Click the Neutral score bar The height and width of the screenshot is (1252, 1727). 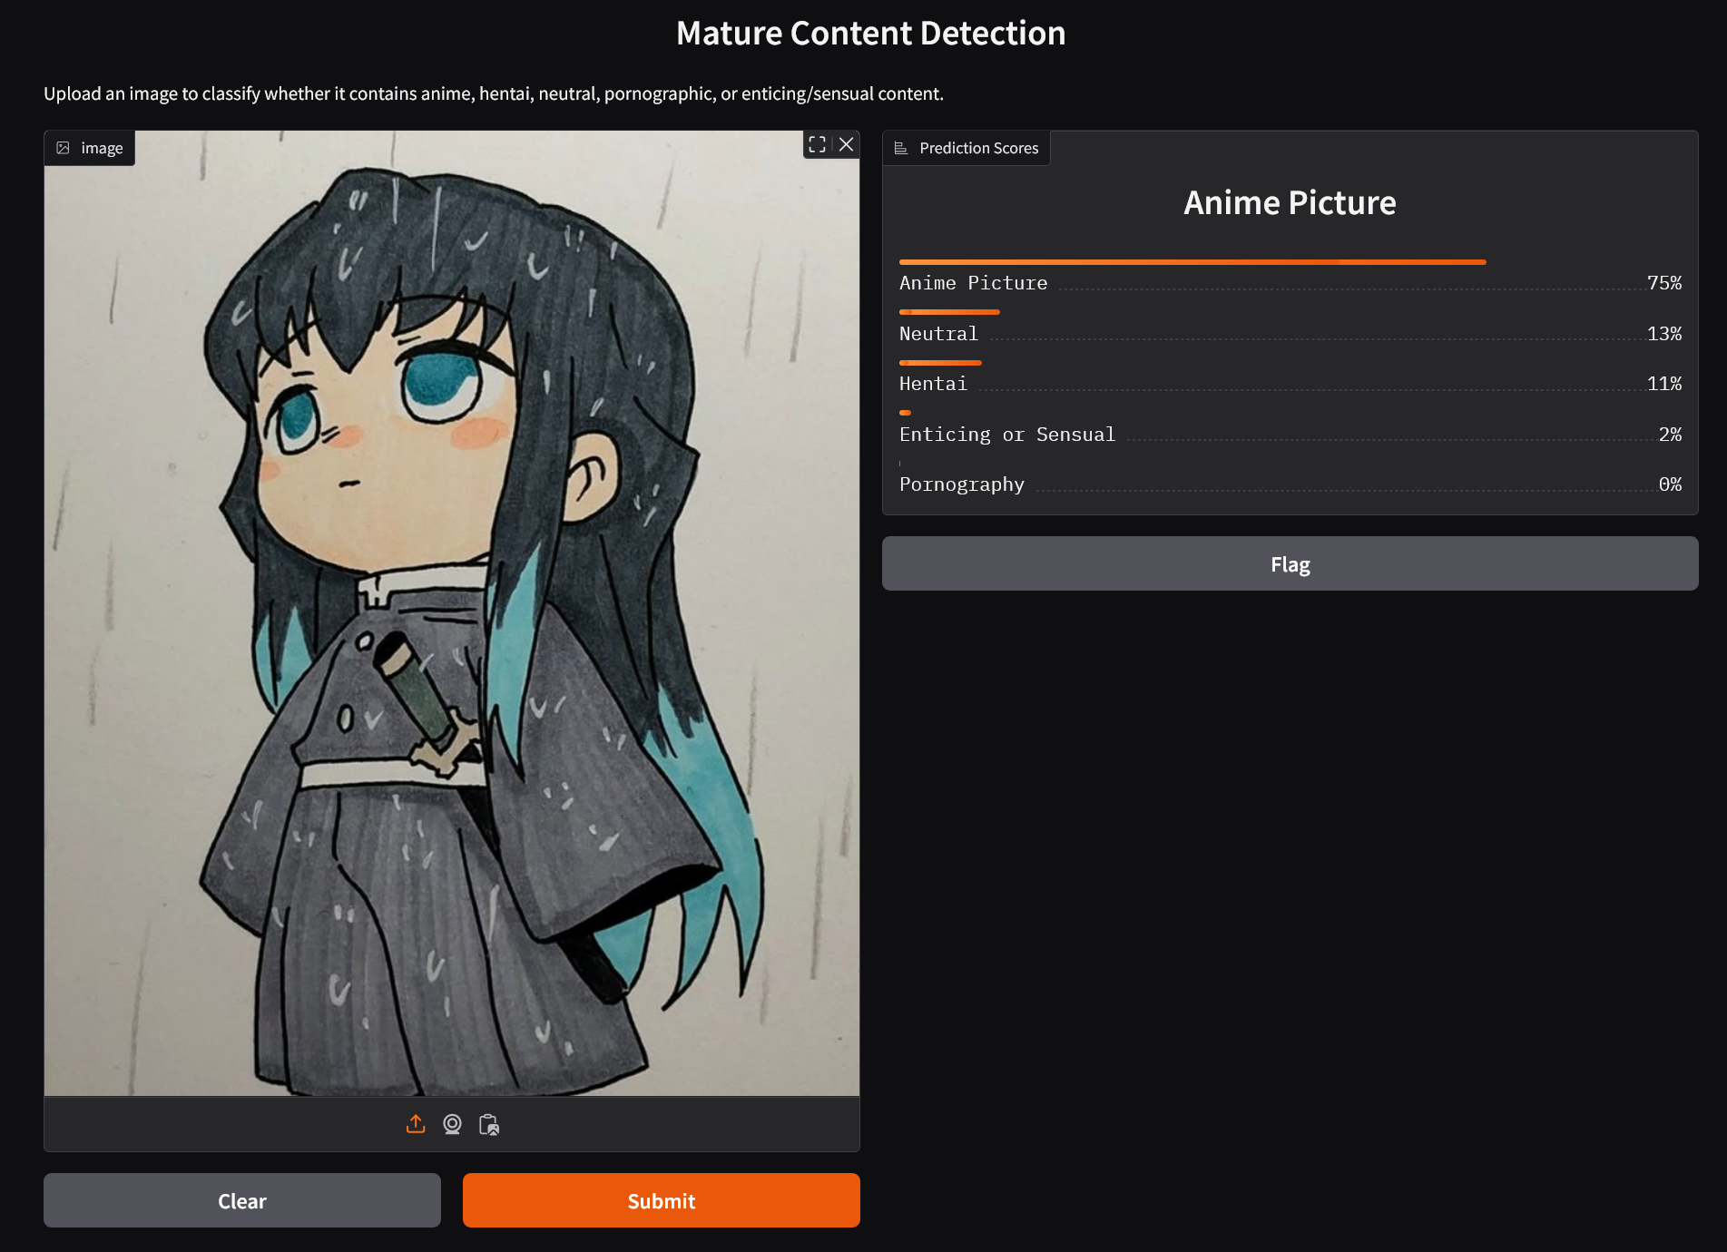coord(949,311)
